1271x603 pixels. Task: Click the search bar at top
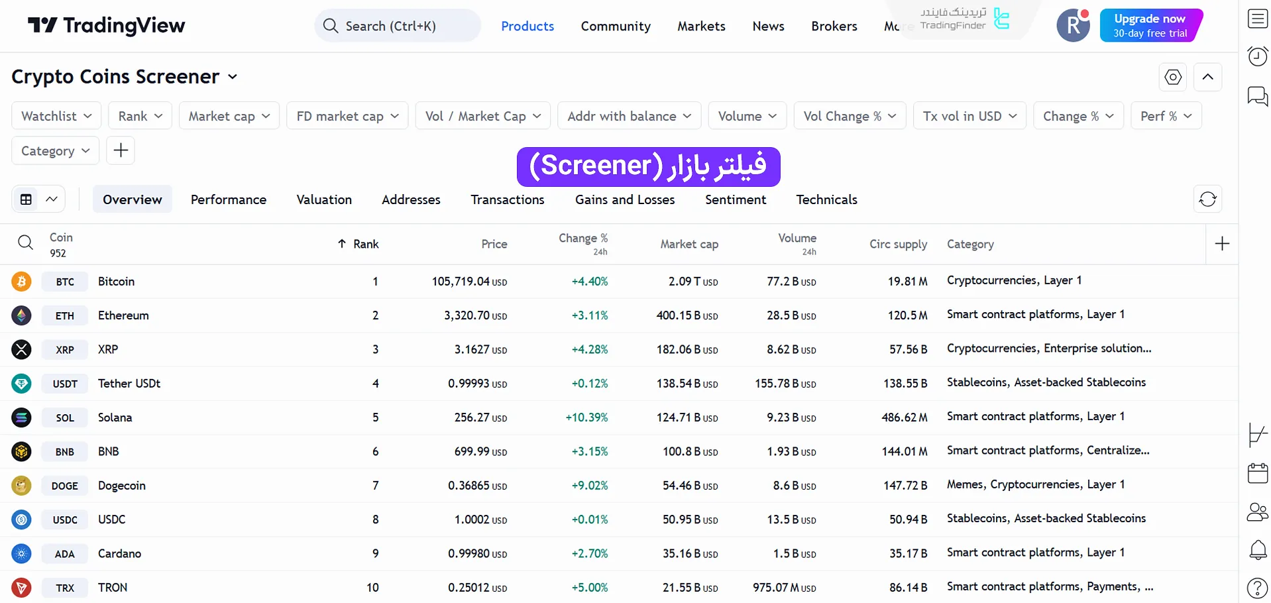tap(396, 25)
